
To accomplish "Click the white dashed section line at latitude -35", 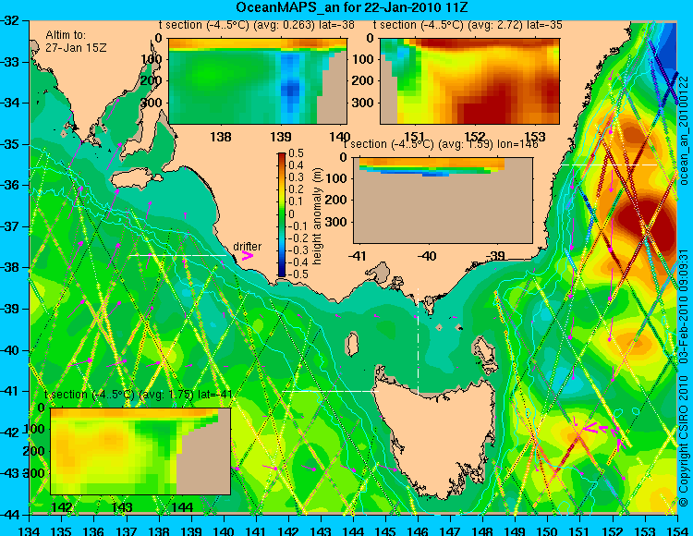I will (609, 164).
